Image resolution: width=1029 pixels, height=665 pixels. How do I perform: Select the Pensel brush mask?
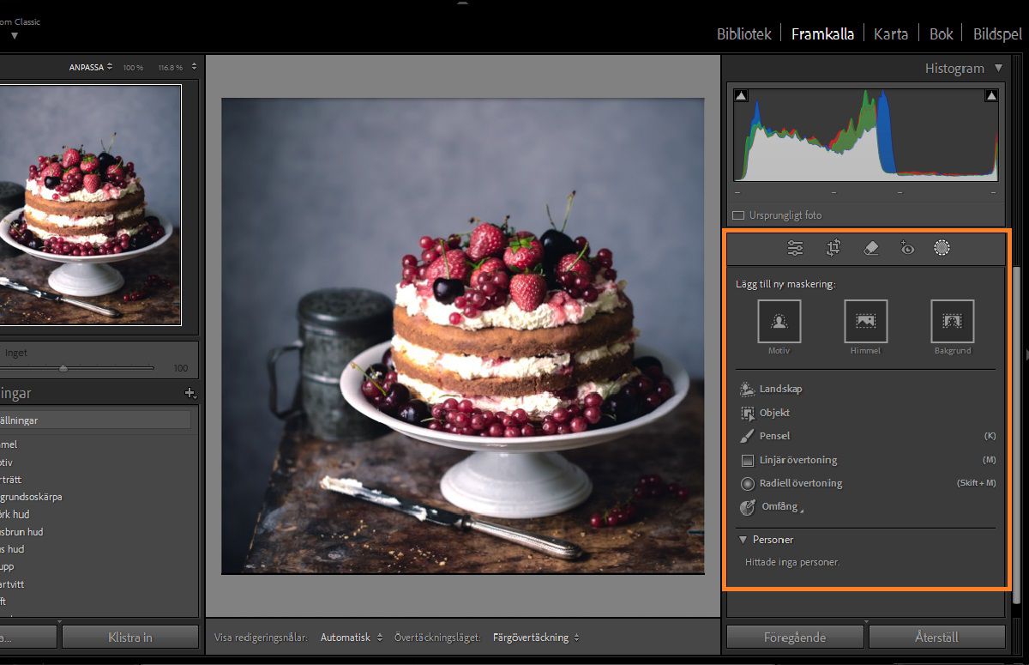pyautogui.click(x=774, y=436)
